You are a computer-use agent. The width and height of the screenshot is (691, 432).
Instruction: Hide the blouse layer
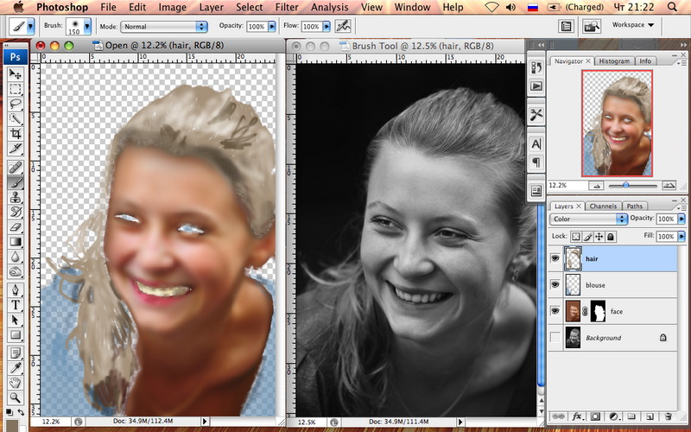554,284
